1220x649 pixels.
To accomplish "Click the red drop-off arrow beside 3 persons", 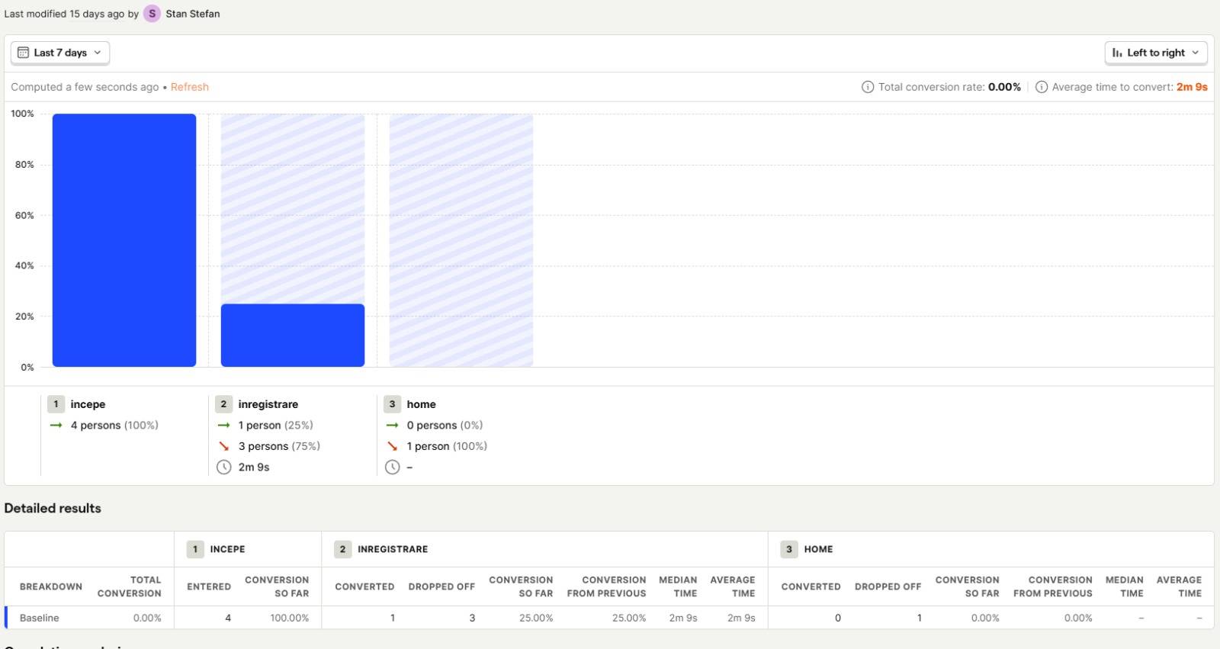I will point(223,446).
